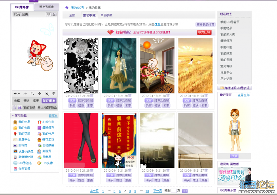Open 鲜花工坊 flower basket icon
277x195 pixels.
coord(40,139)
